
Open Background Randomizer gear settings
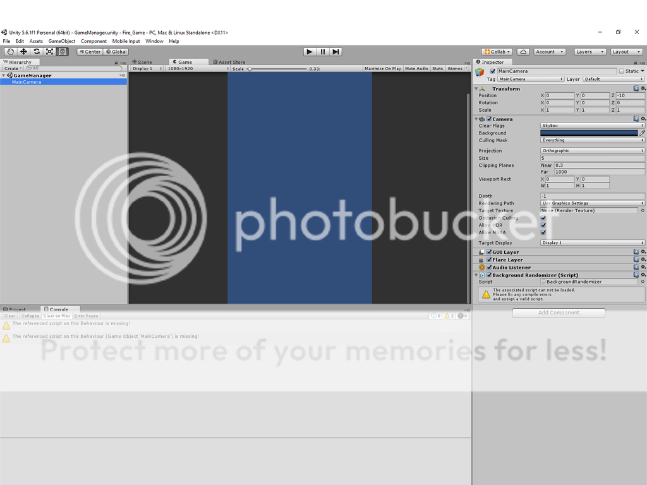click(643, 275)
